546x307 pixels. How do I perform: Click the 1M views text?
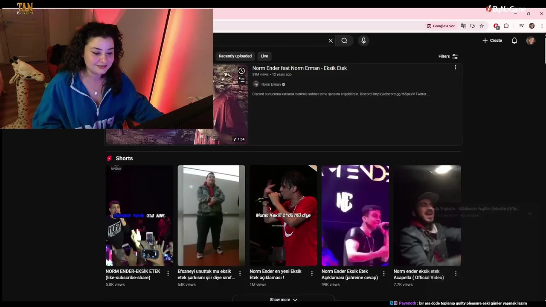[x=258, y=284]
